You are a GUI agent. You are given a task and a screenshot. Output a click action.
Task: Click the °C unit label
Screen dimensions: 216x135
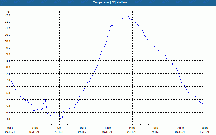9,12
